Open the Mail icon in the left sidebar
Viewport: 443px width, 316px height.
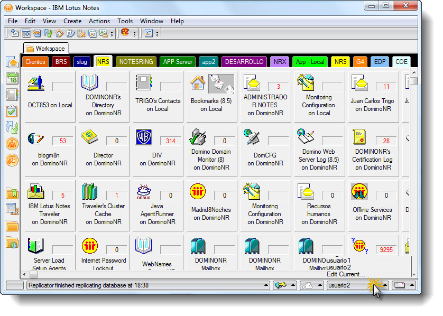12,62
